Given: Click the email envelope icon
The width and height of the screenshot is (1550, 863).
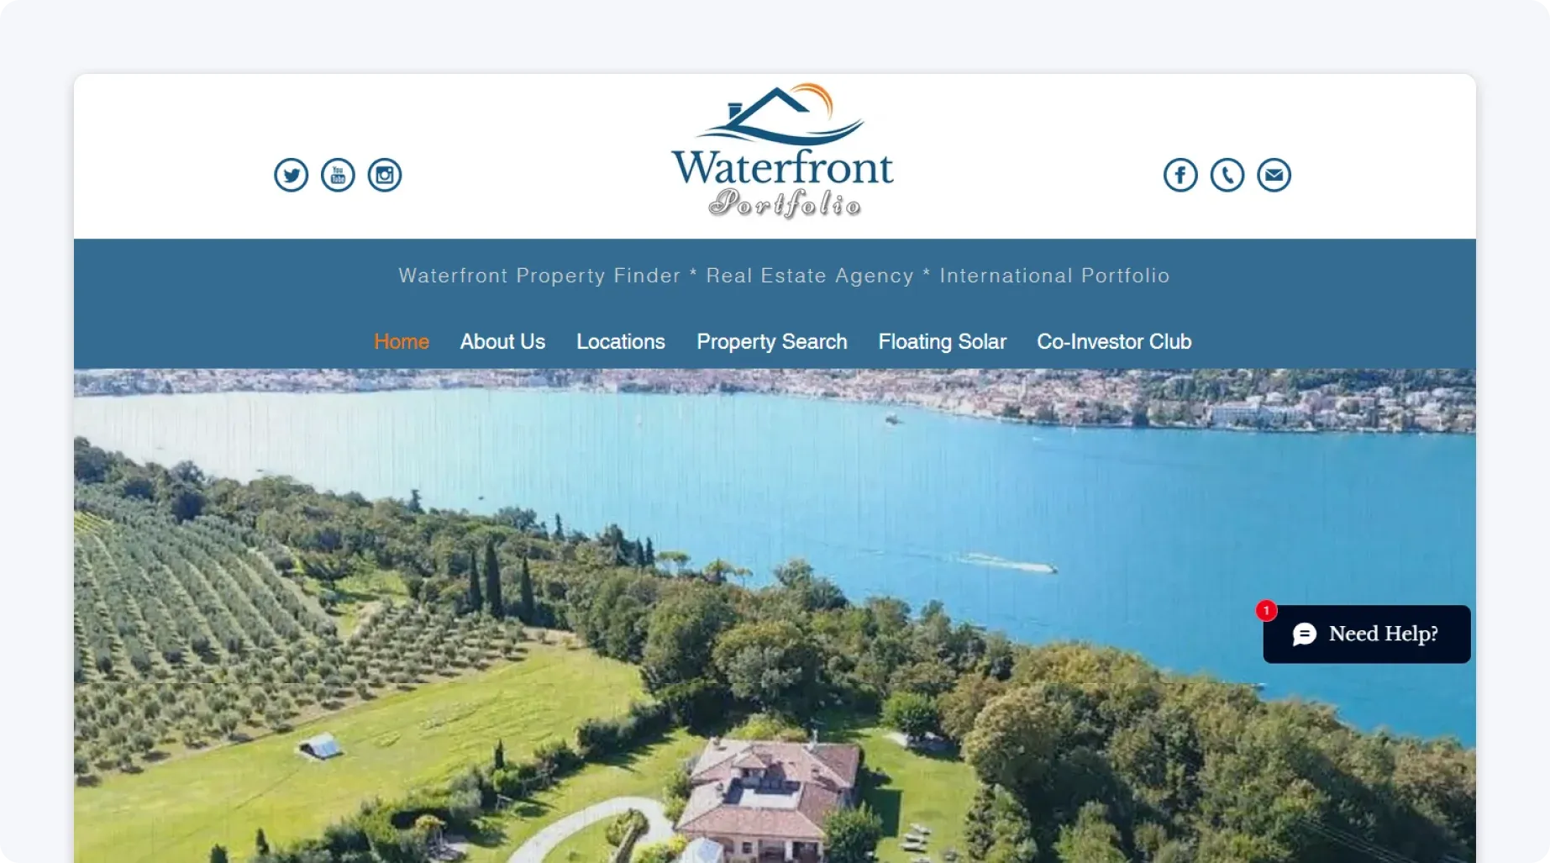Looking at the screenshot, I should coord(1274,175).
